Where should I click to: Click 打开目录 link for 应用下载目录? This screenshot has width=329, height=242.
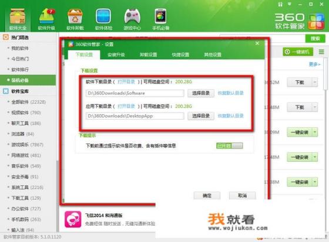(x=126, y=106)
